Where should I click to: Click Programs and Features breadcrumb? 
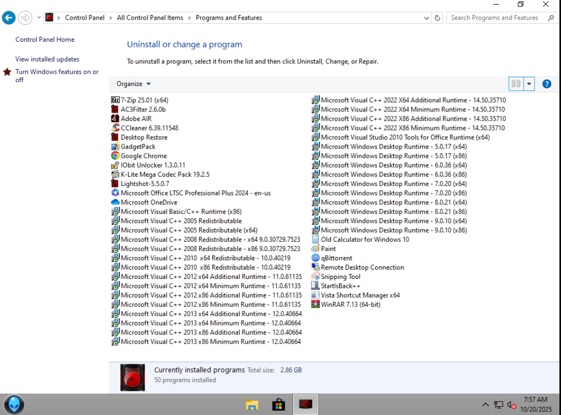[x=229, y=18]
